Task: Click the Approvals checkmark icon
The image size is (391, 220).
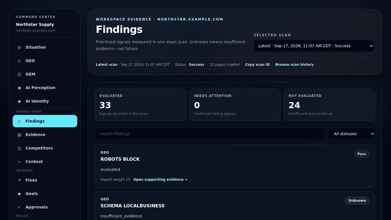Action: (x=19, y=207)
